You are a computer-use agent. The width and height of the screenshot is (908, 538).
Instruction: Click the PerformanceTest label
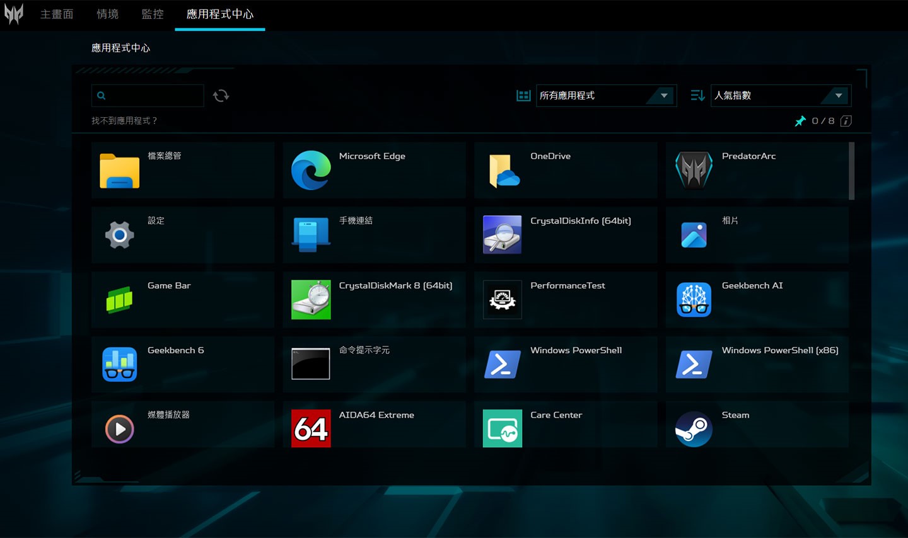[567, 285]
